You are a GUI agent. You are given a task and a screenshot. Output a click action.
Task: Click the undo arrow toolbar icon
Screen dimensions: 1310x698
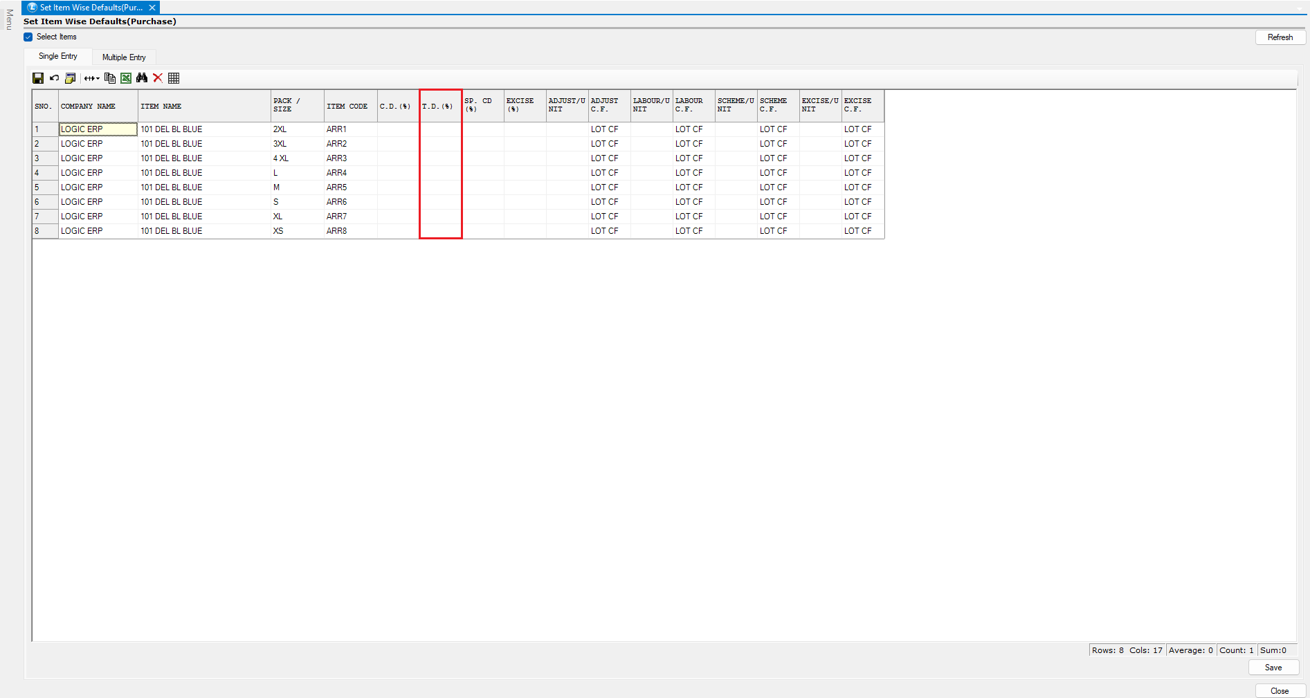coord(54,78)
